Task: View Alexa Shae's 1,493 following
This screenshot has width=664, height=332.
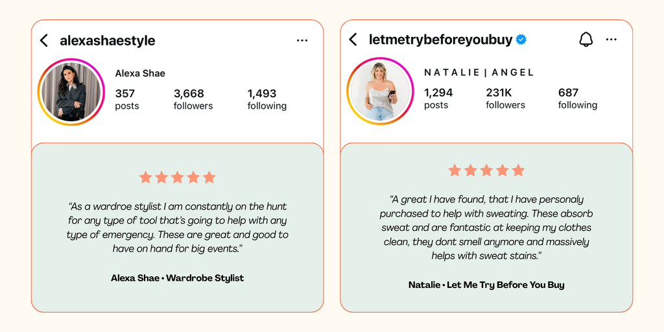Action: pyautogui.click(x=267, y=99)
